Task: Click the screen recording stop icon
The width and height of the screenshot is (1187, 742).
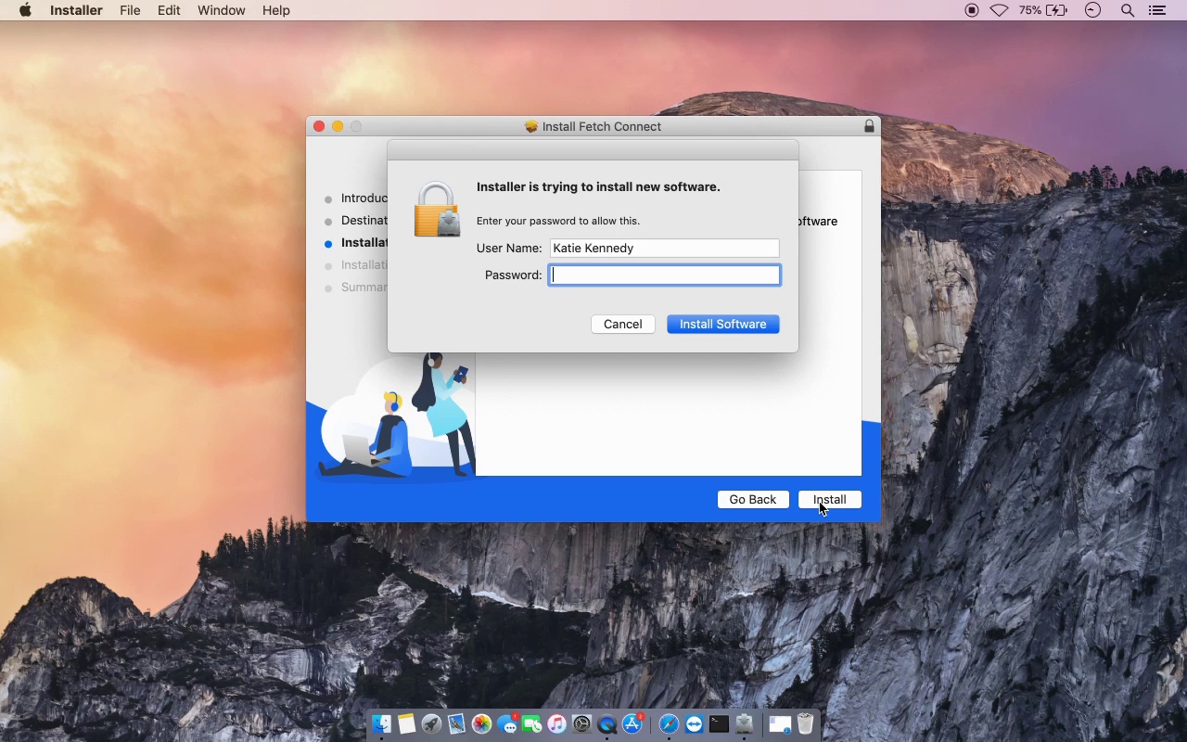Action: 972,10
